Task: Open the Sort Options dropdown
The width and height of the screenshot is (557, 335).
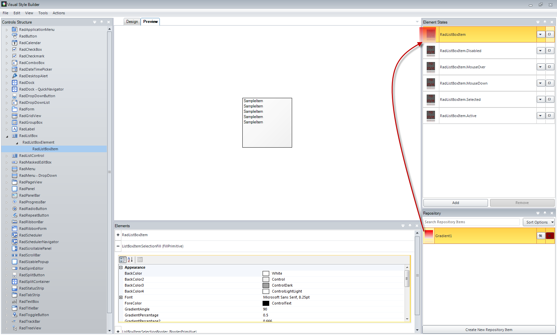Action: coord(539,222)
